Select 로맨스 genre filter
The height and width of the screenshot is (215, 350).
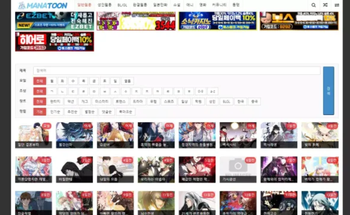pyautogui.click(x=120, y=102)
